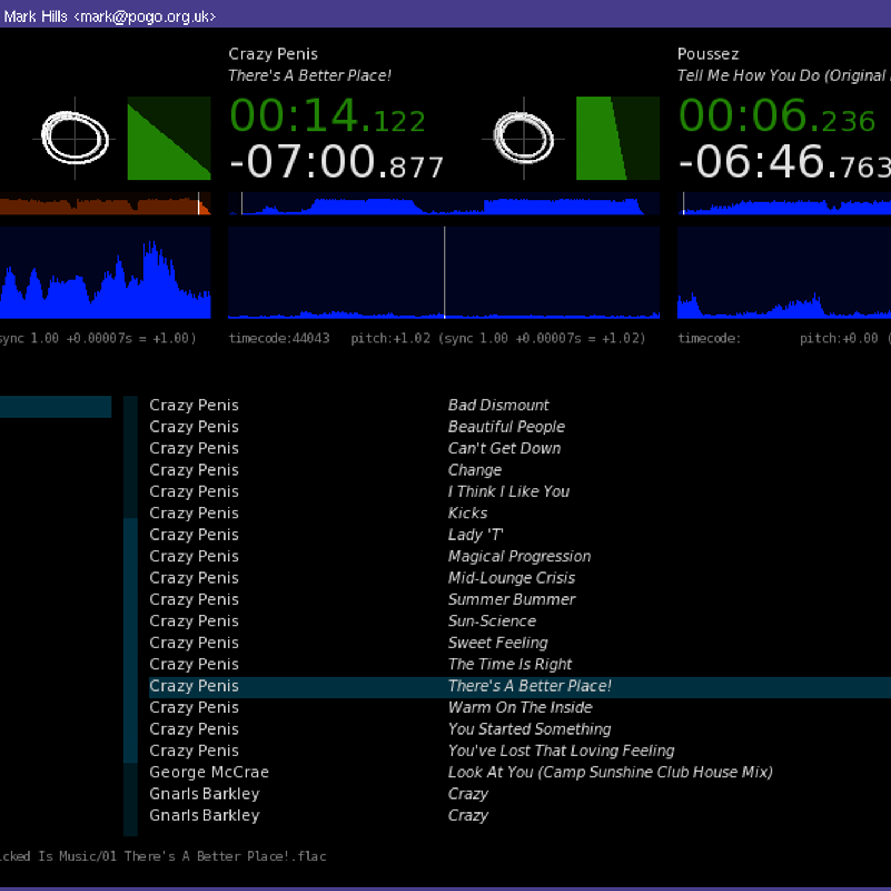Viewport: 891px width, 891px height.
Task: Click the first Gnarls Barkley artist cell
Action: point(204,794)
